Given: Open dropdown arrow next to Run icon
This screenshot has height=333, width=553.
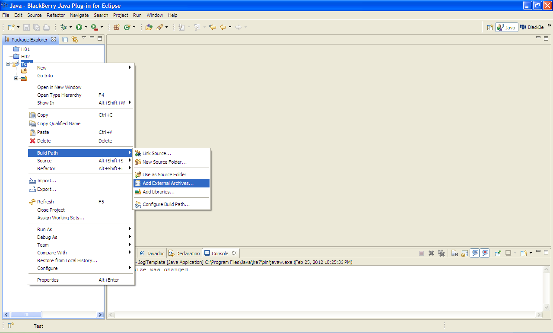Looking at the screenshot, I should (86, 27).
